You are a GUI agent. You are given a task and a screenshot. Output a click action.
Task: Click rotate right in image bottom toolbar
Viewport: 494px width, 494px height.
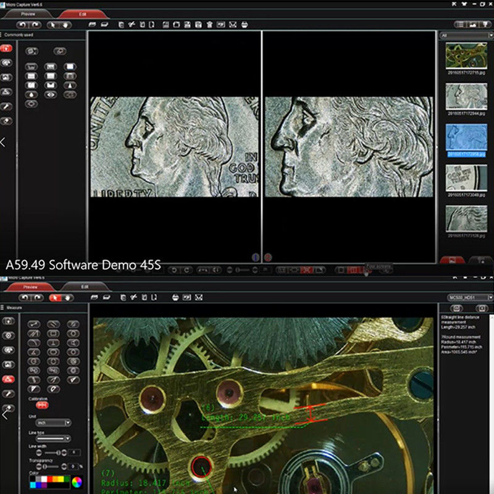coord(186,270)
